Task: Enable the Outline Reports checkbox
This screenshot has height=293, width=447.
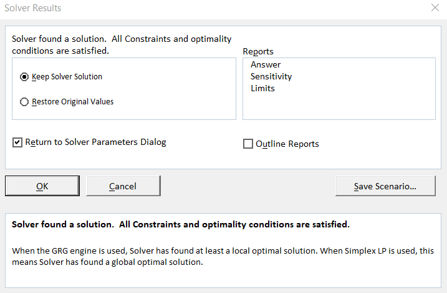Action: pos(248,144)
